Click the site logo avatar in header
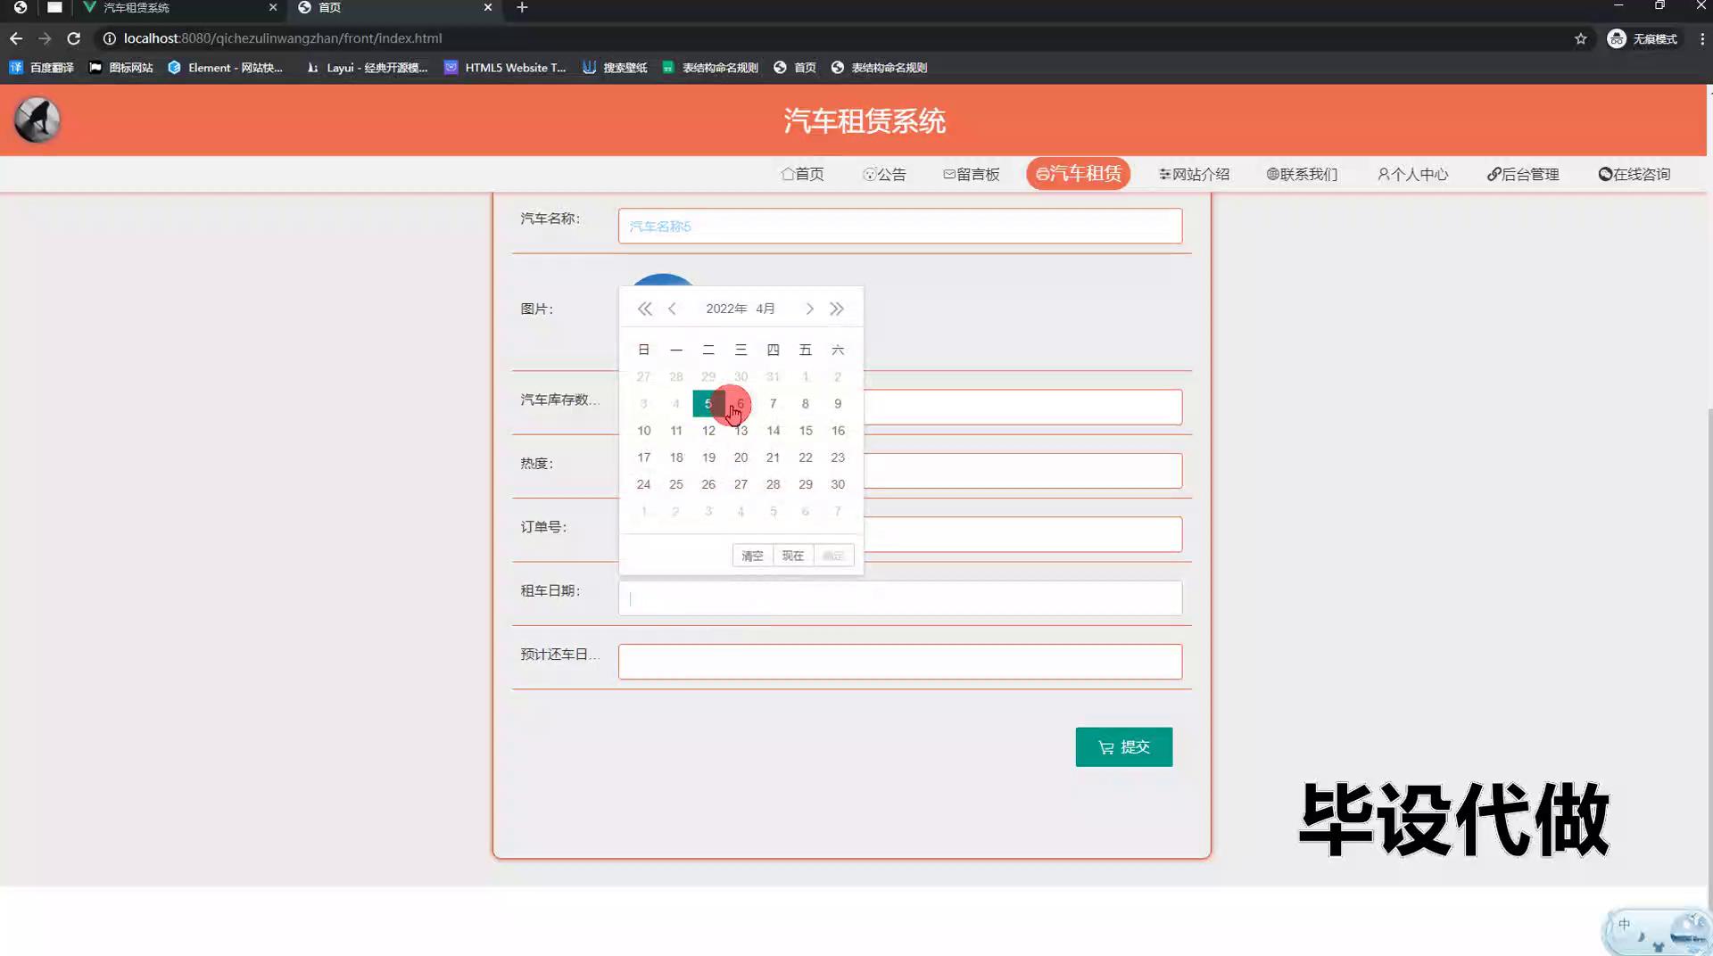1713x956 pixels. coord(37,119)
